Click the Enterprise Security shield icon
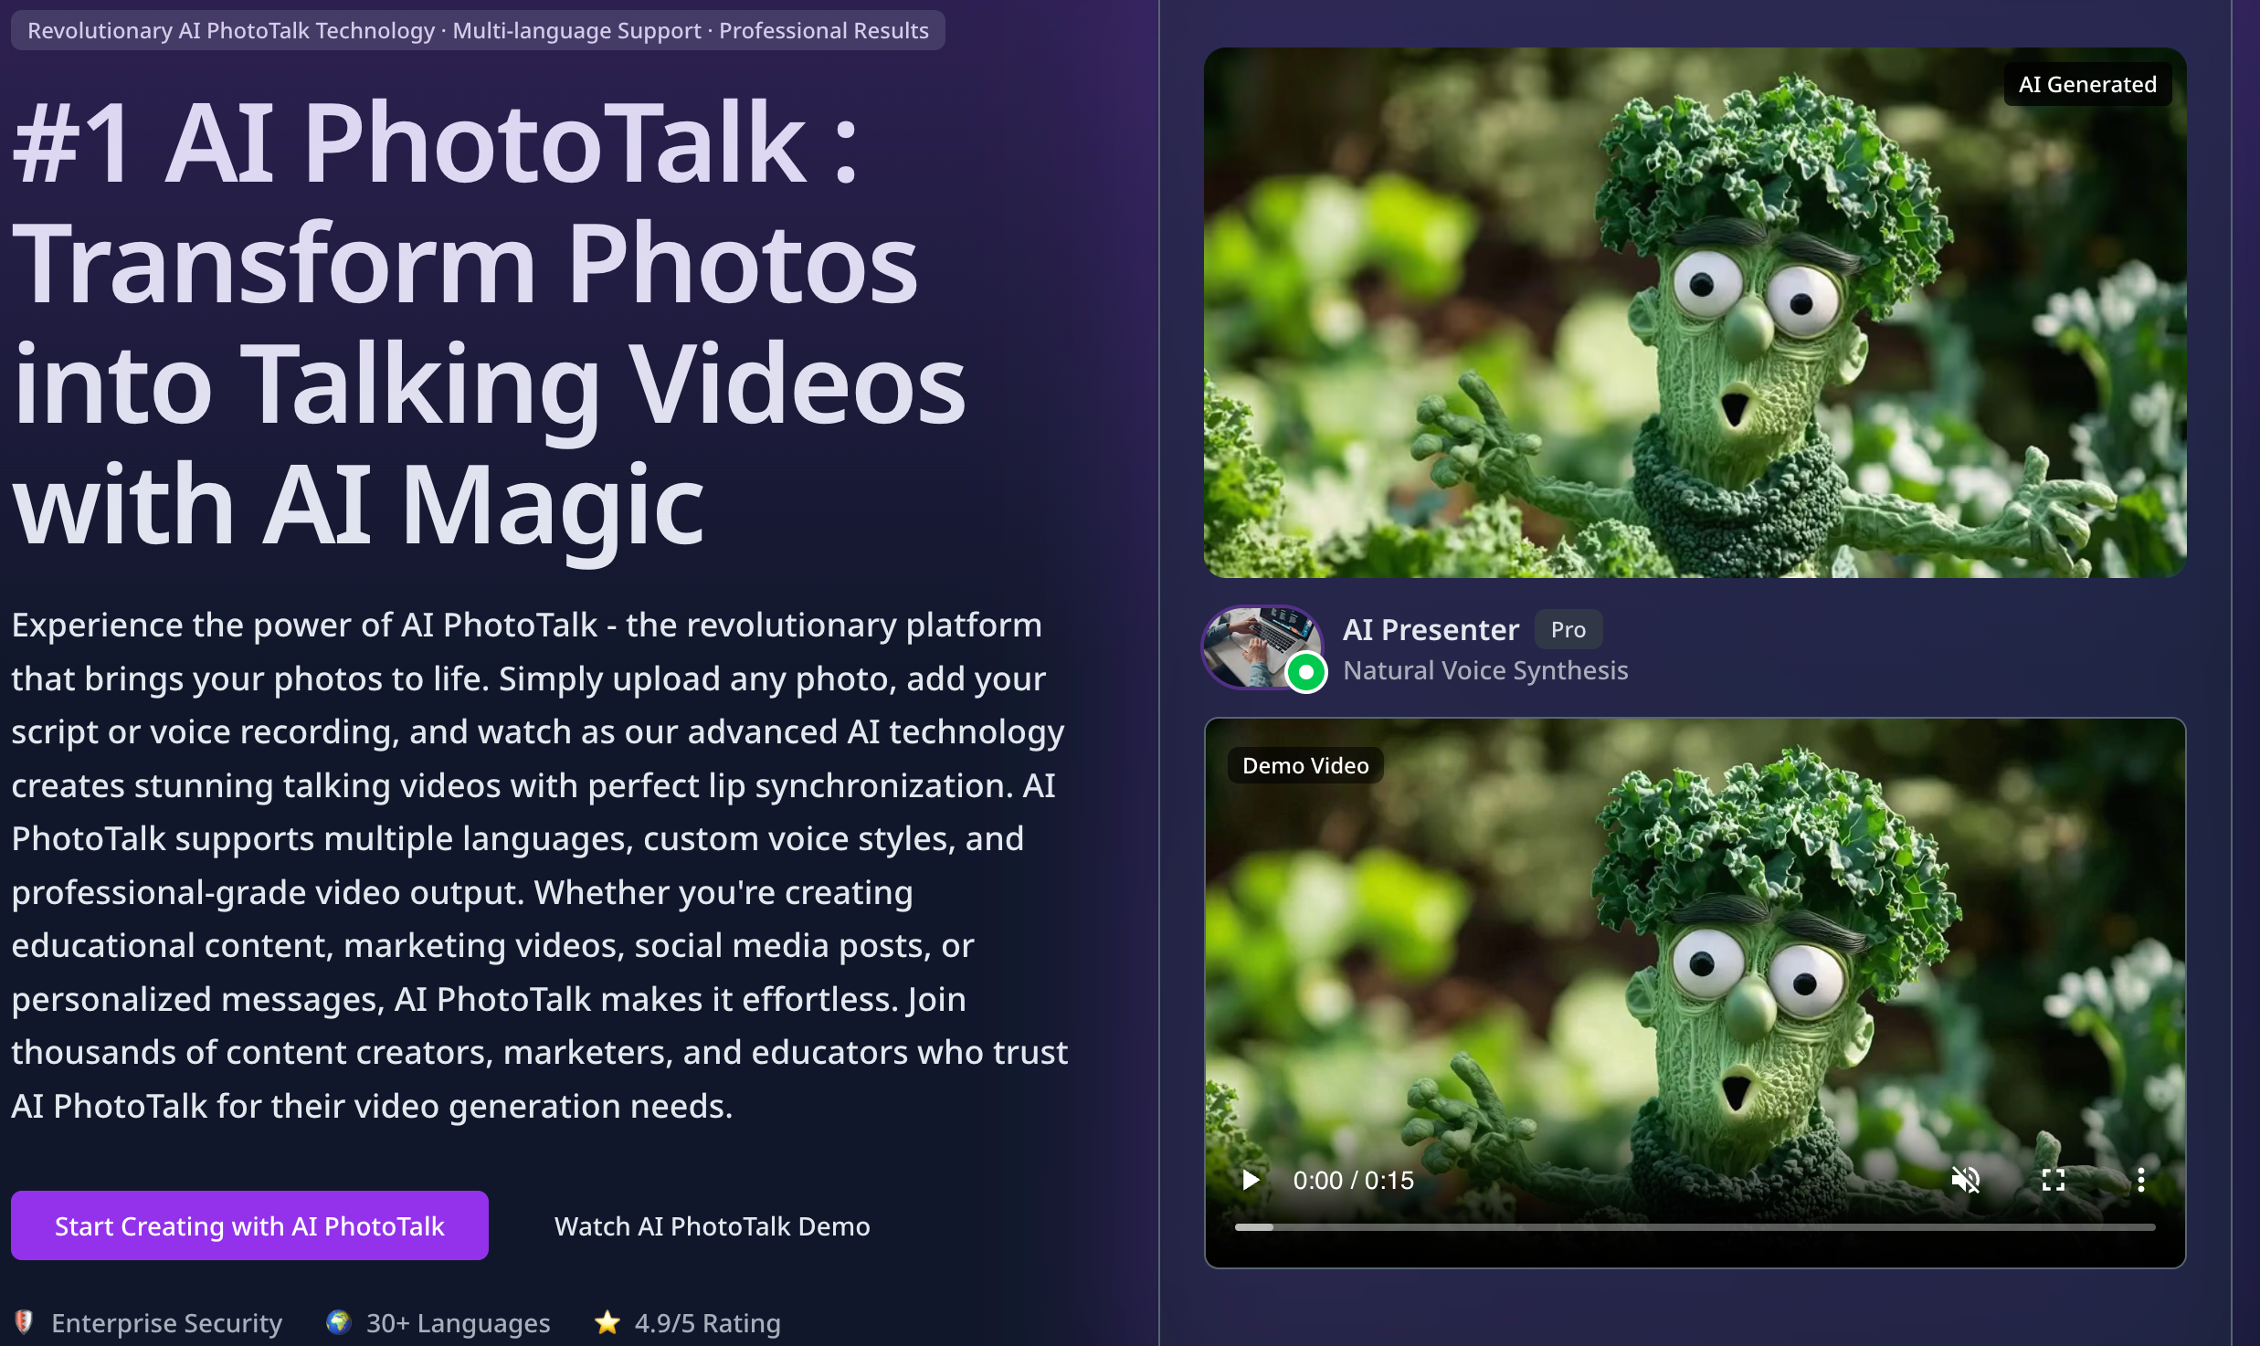2260x1346 pixels. coord(24,1322)
